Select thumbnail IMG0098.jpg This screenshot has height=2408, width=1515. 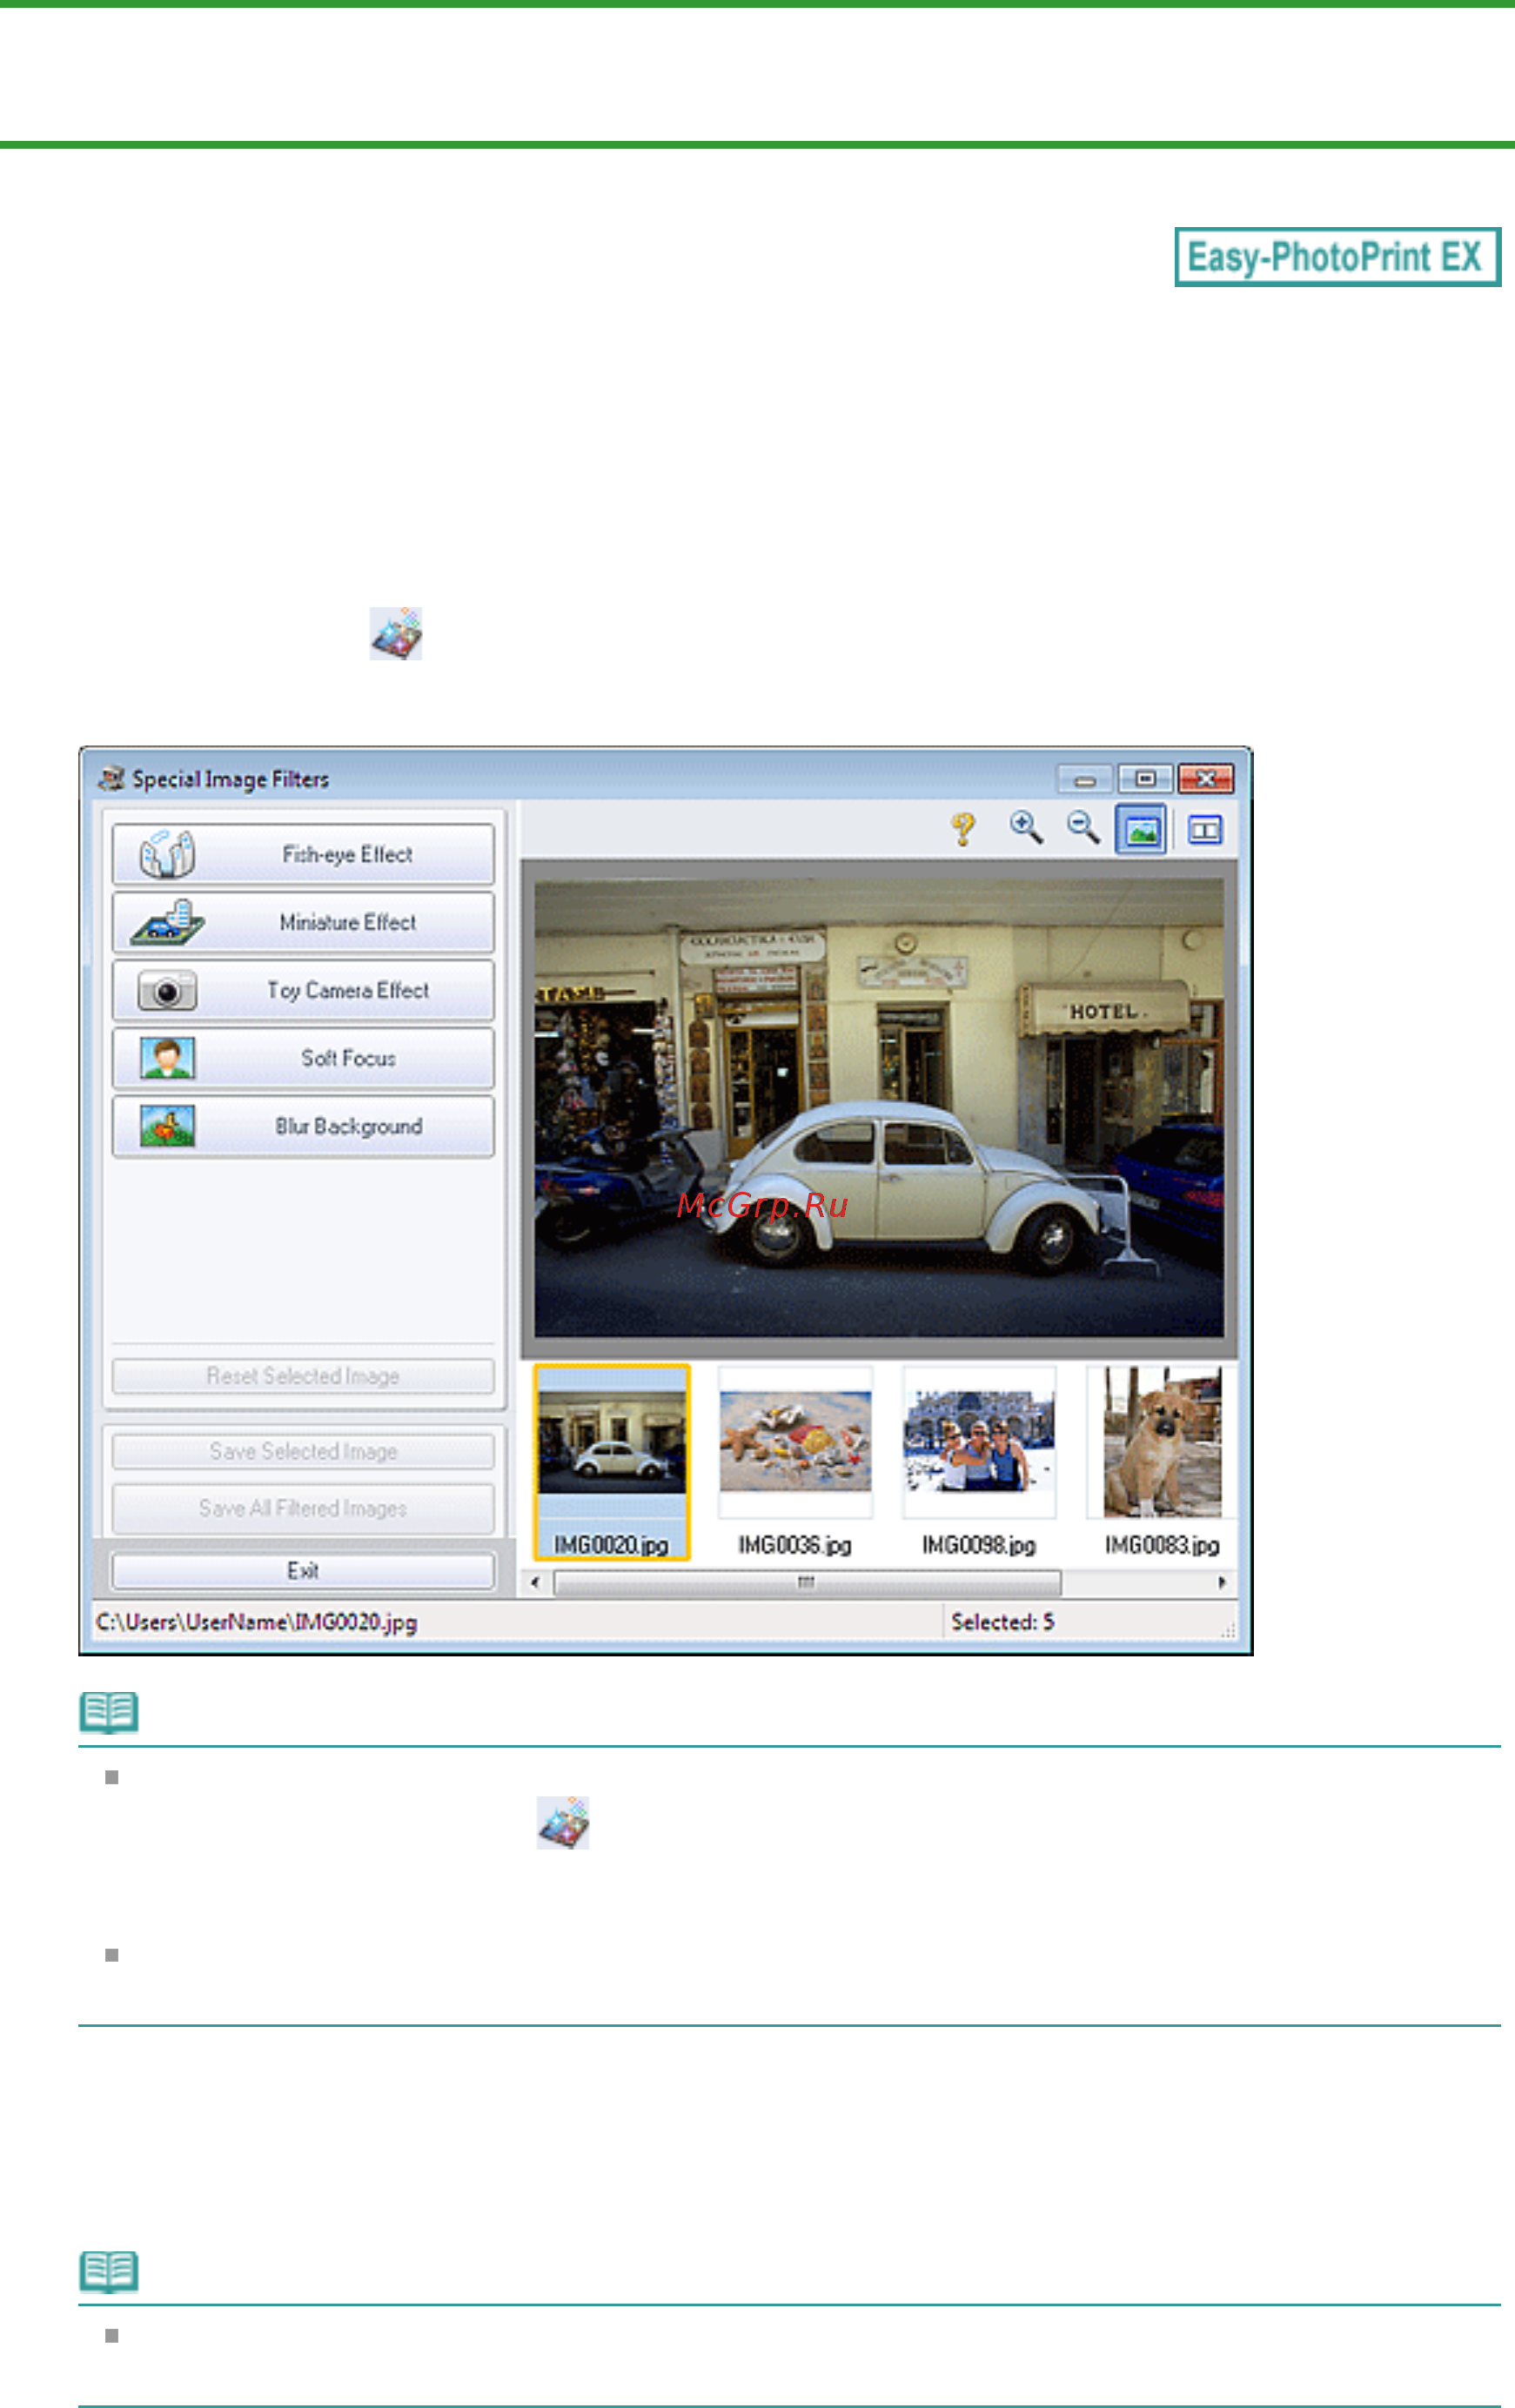coord(979,1461)
